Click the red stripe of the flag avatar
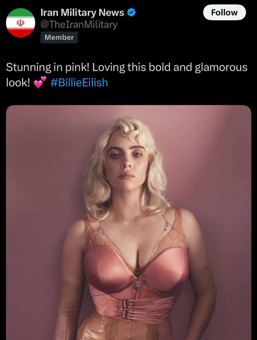257x340 pixels. [x=21, y=33]
